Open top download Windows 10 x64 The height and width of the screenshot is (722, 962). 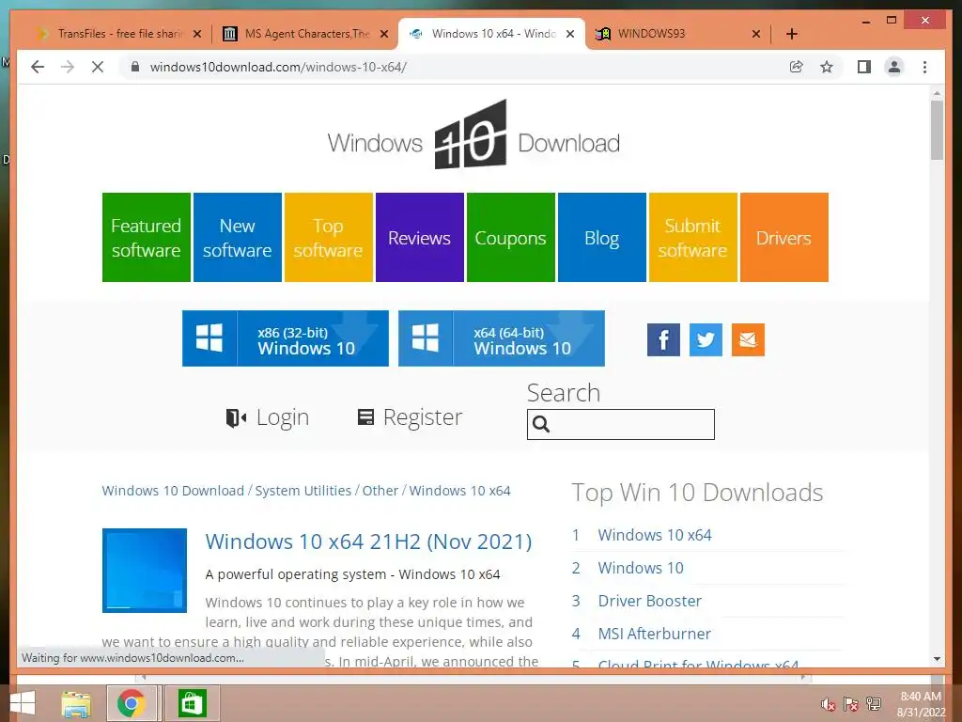pyautogui.click(x=655, y=535)
